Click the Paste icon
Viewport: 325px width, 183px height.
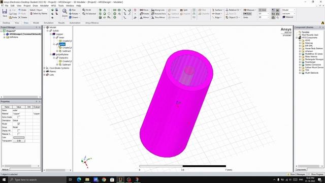pos(13,17)
